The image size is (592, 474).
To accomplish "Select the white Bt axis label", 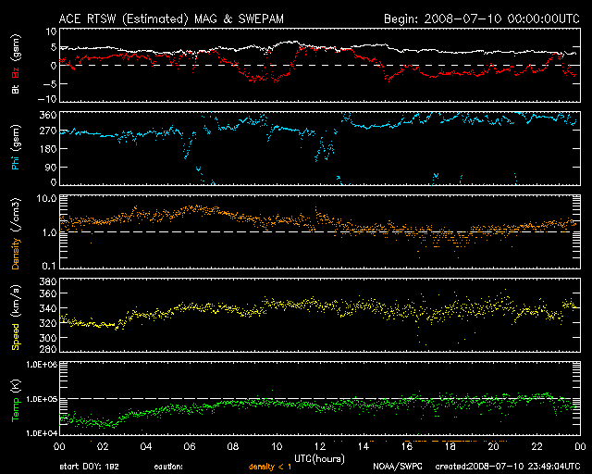I will 15,89.
